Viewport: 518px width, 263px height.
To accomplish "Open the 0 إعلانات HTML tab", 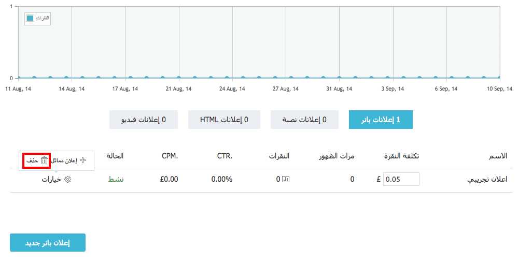I will 224,120.
